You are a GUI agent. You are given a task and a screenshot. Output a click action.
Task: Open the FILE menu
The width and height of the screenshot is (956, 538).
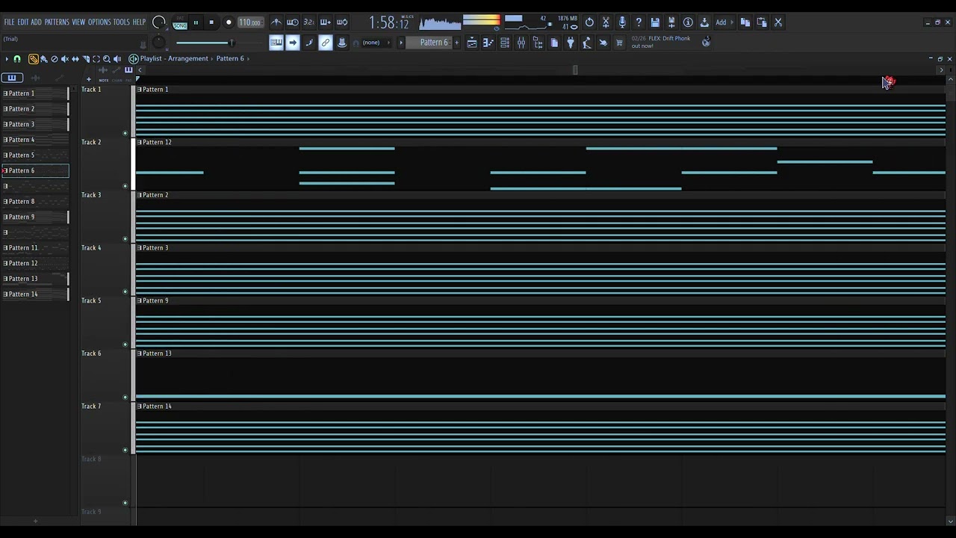pos(9,22)
